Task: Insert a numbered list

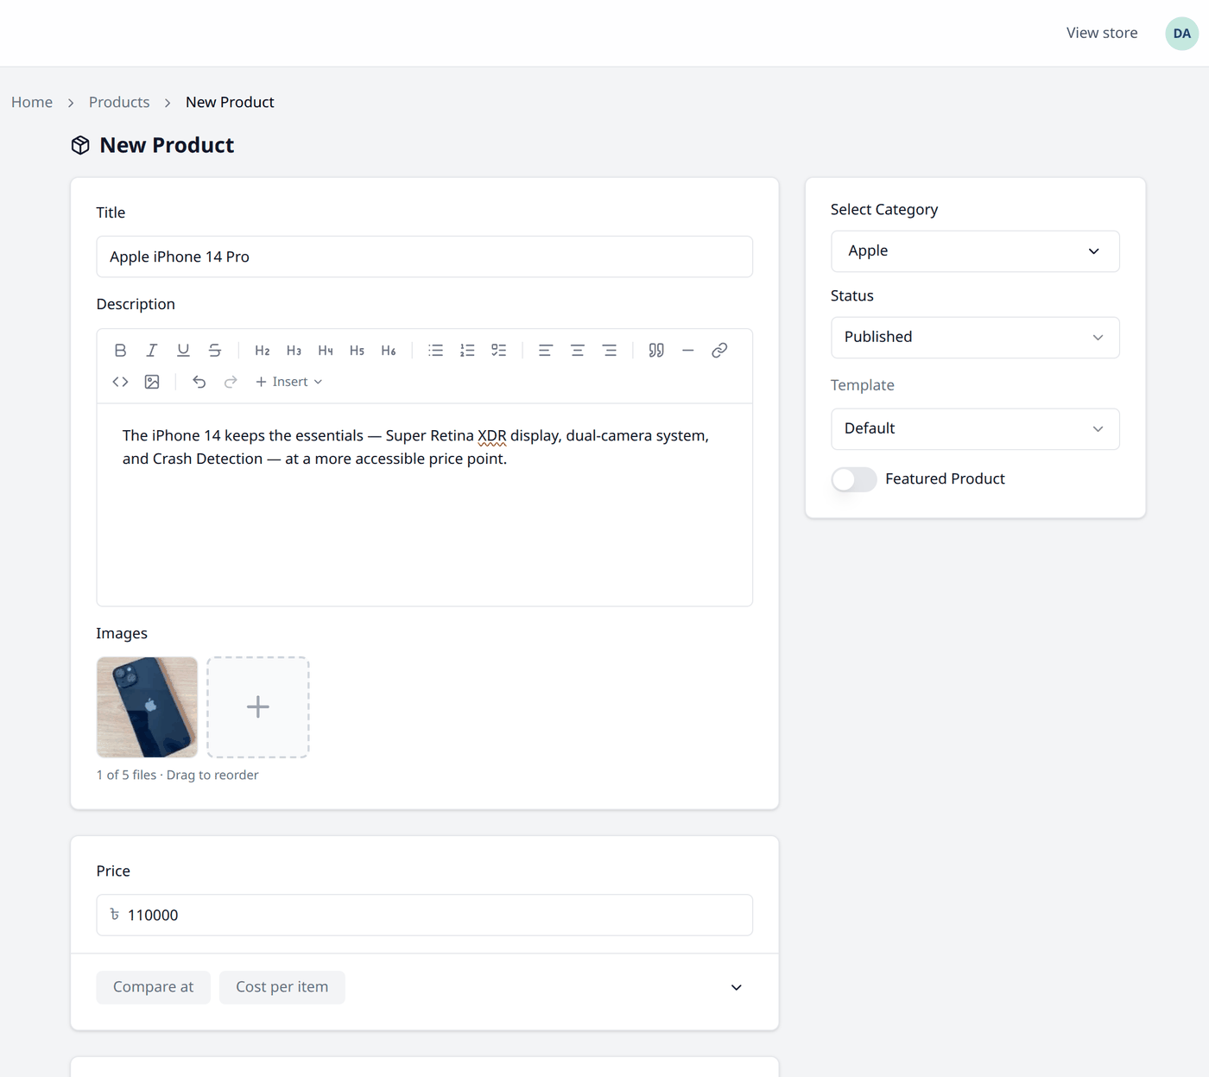Action: [467, 351]
